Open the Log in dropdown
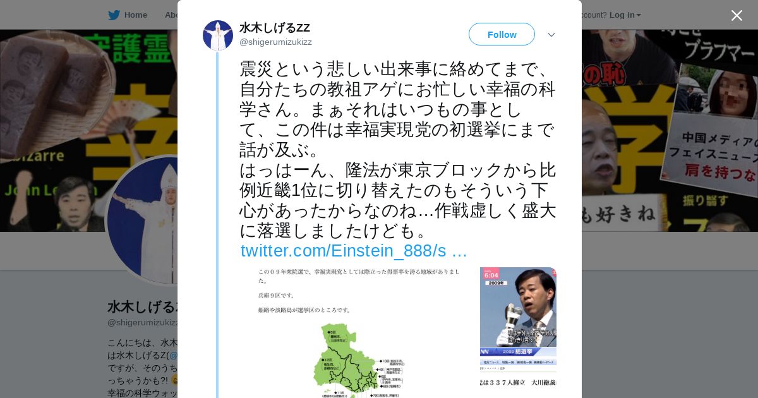 pos(625,15)
